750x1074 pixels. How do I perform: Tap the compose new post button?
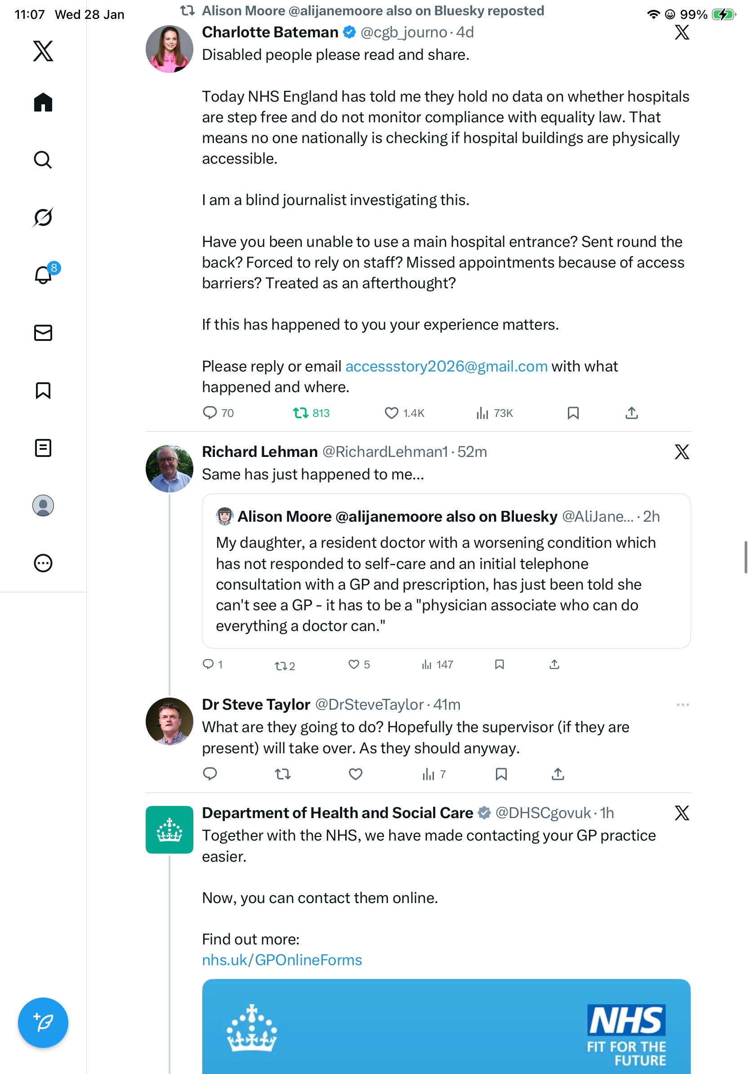43,1022
